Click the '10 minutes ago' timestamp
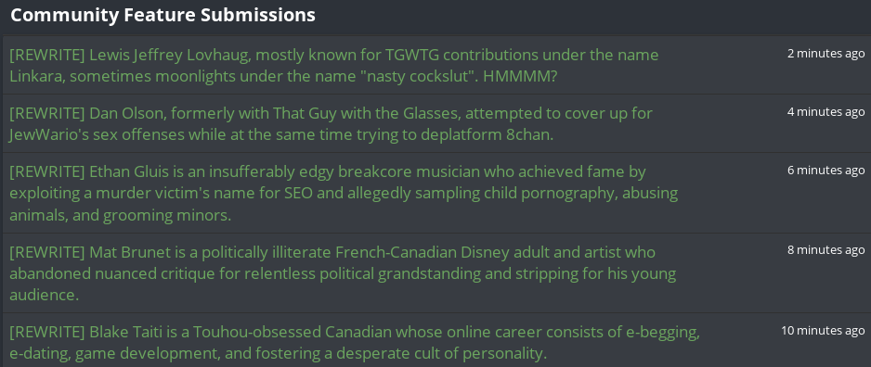This screenshot has height=367, width=871. (824, 331)
